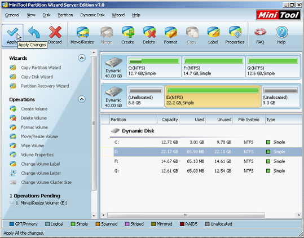Screen dimensions: 304x238
Task: Click Create Volume operation
Action: (34, 109)
